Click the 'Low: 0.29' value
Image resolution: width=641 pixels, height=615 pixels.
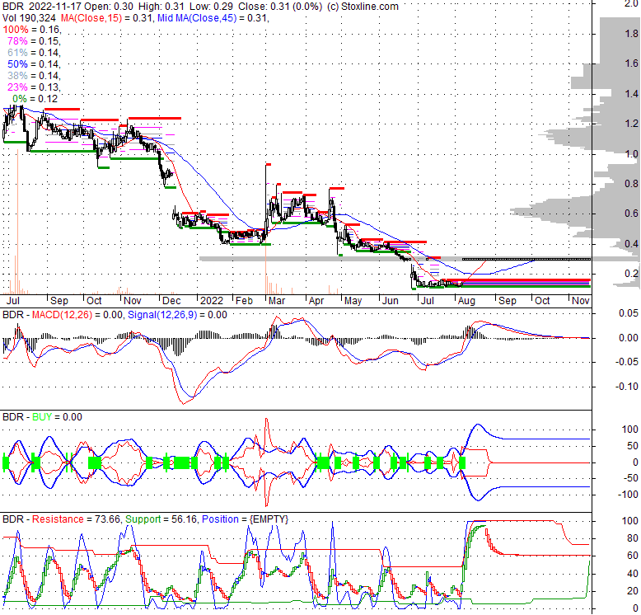click(211, 7)
